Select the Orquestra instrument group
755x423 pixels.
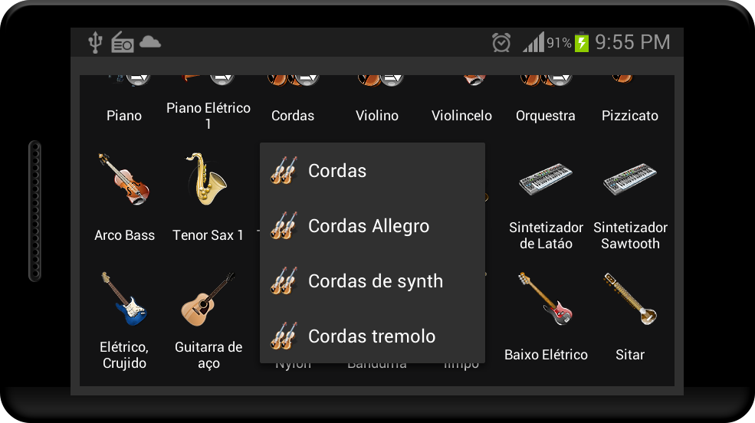tap(546, 116)
